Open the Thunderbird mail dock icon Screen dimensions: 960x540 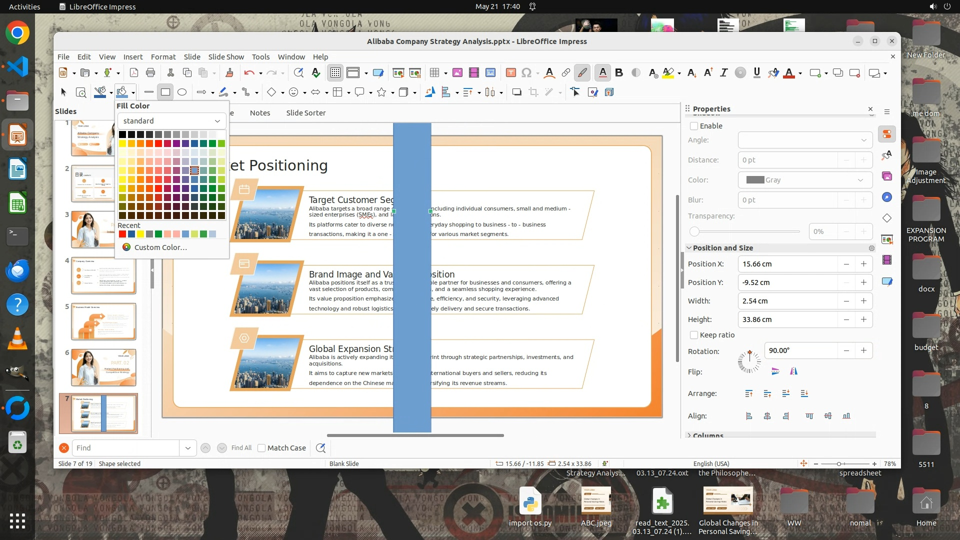17,271
